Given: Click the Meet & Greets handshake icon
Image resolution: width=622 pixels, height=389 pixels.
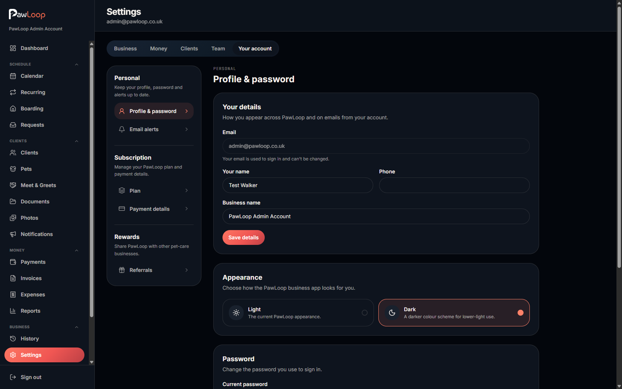Looking at the screenshot, I should click(x=13, y=185).
